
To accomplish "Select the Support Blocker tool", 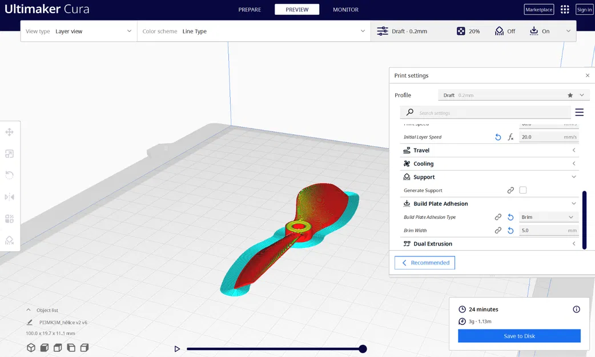I will 9,240.
